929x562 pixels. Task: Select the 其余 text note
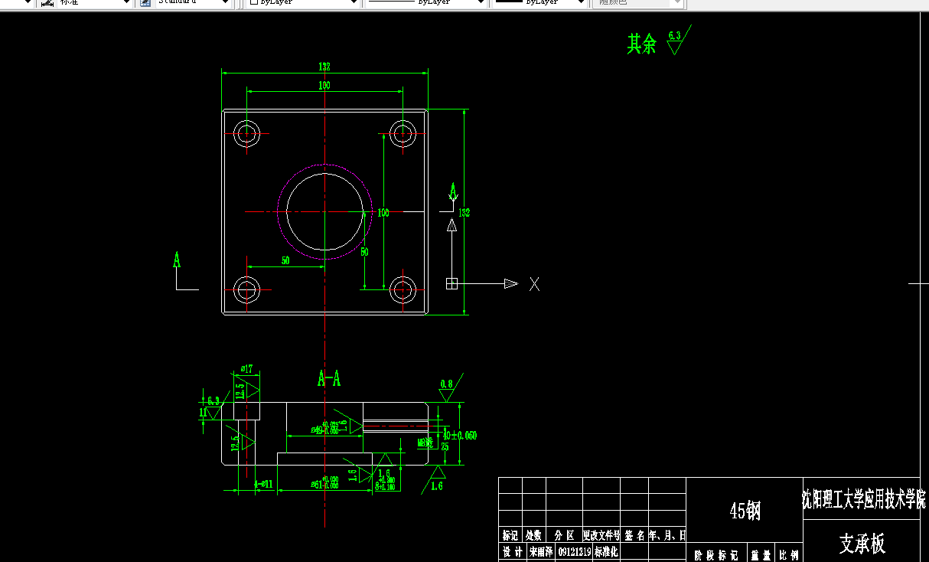(642, 44)
